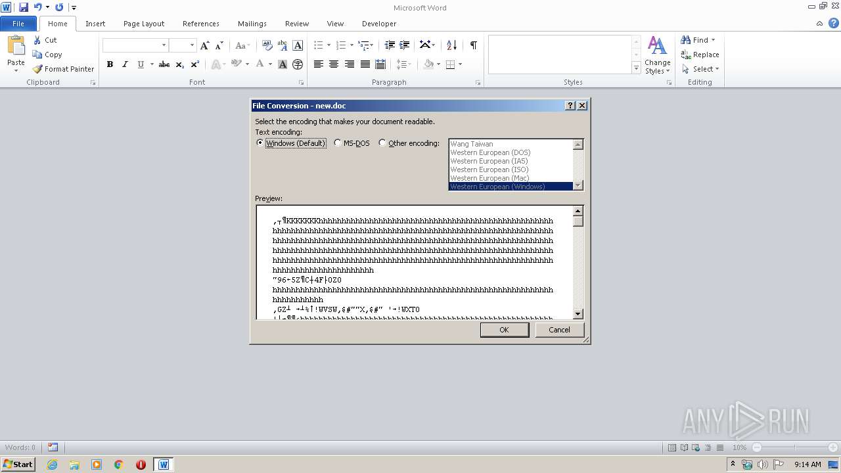Click the Bullets list icon

click(318, 45)
